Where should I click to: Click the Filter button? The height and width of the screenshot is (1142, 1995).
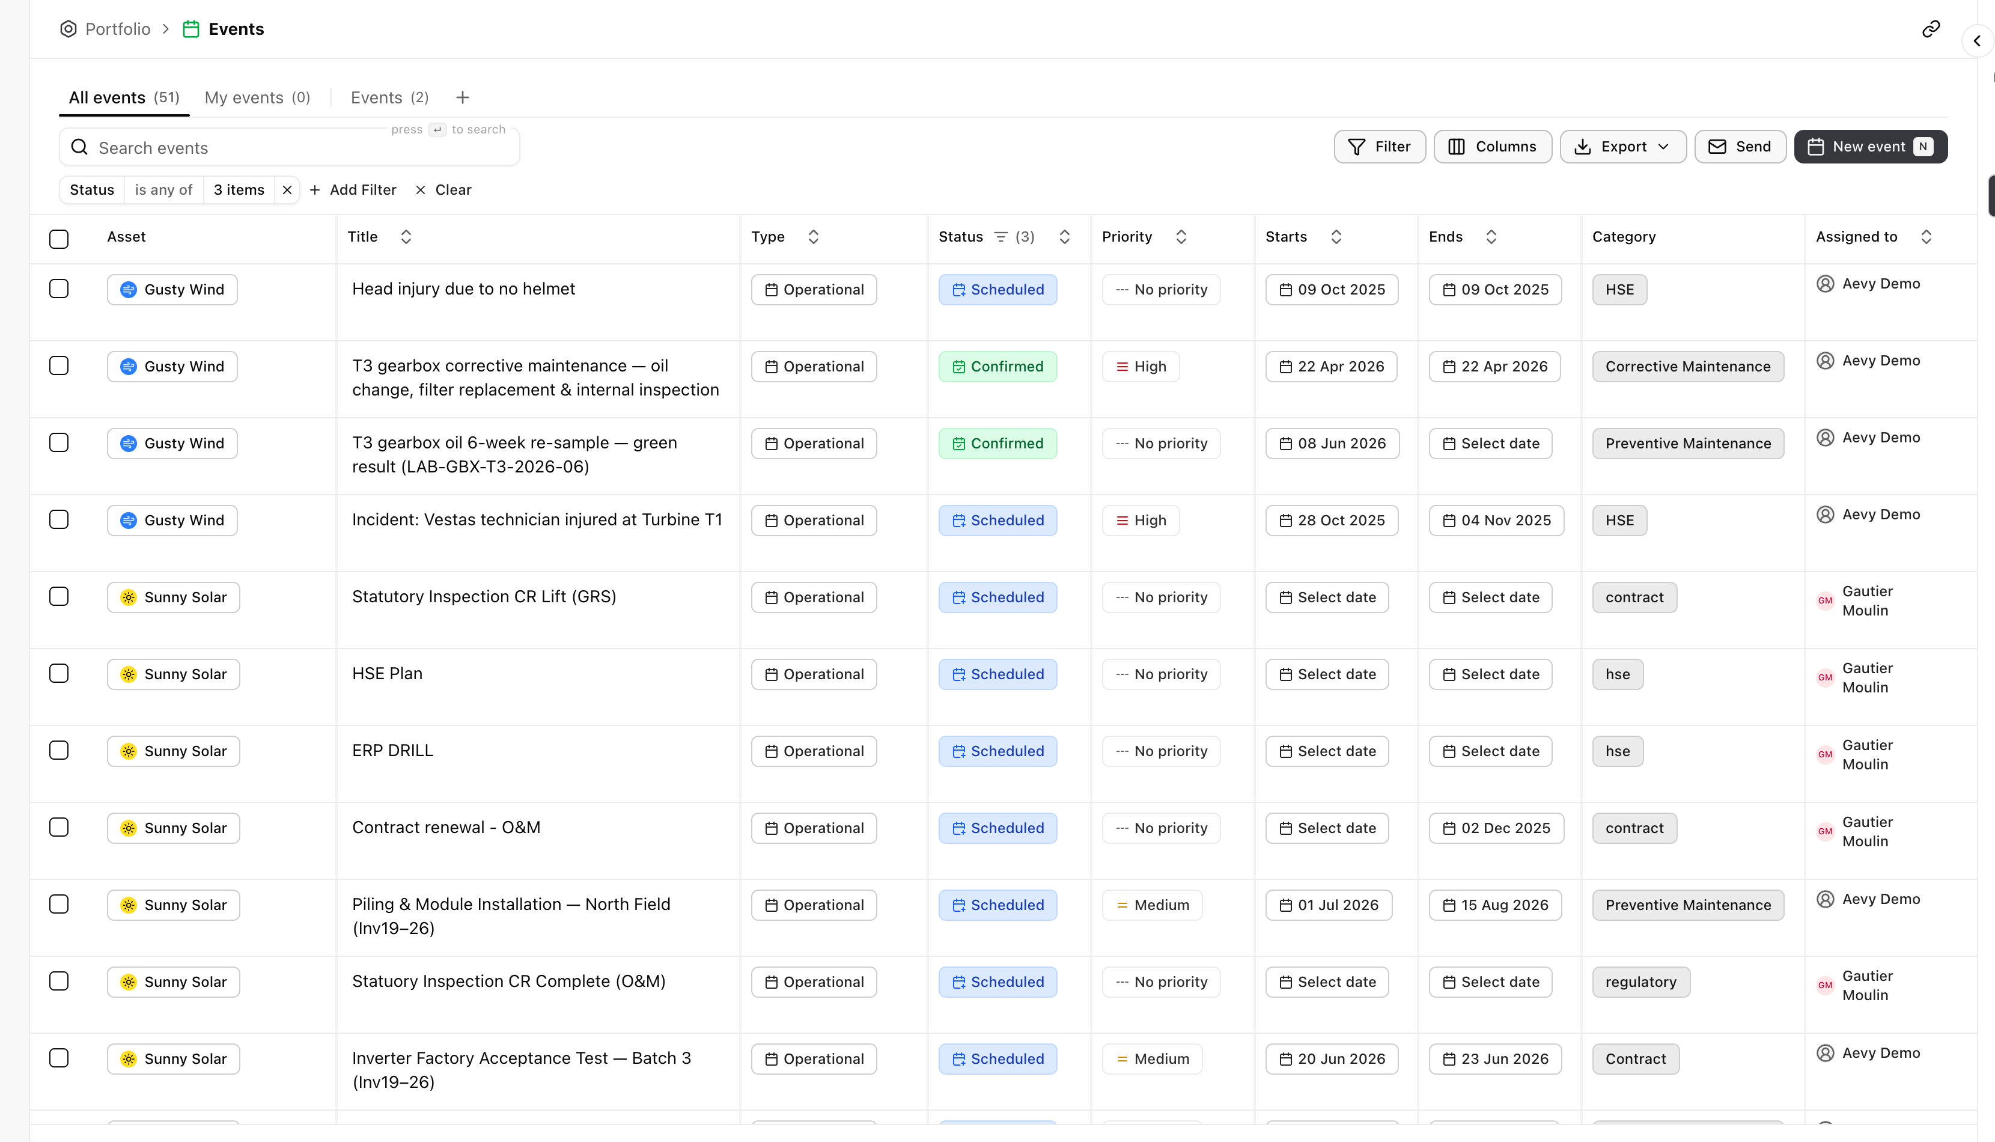[1380, 147]
